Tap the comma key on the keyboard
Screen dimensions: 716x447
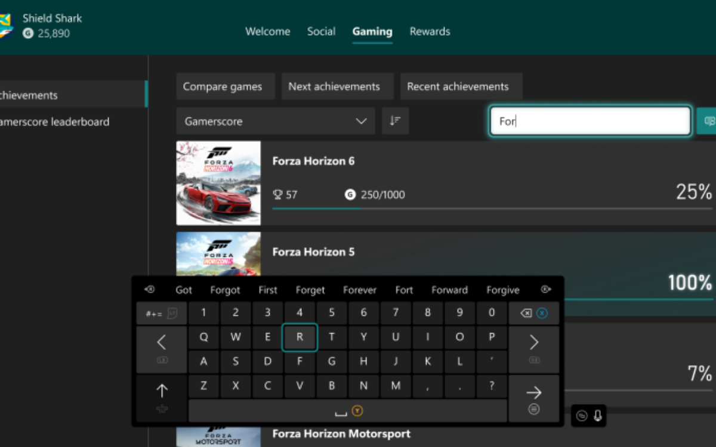(428, 386)
